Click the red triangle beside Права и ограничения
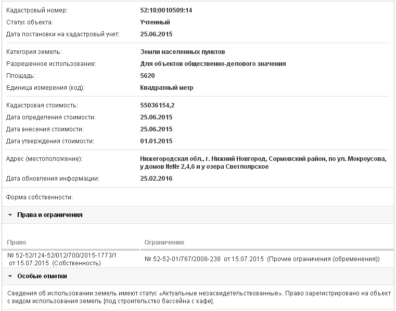This screenshot has width=396, height=311. 10,215
